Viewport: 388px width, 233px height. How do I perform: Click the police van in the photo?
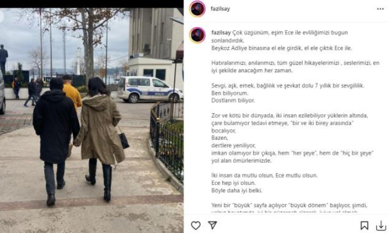[x=150, y=89]
